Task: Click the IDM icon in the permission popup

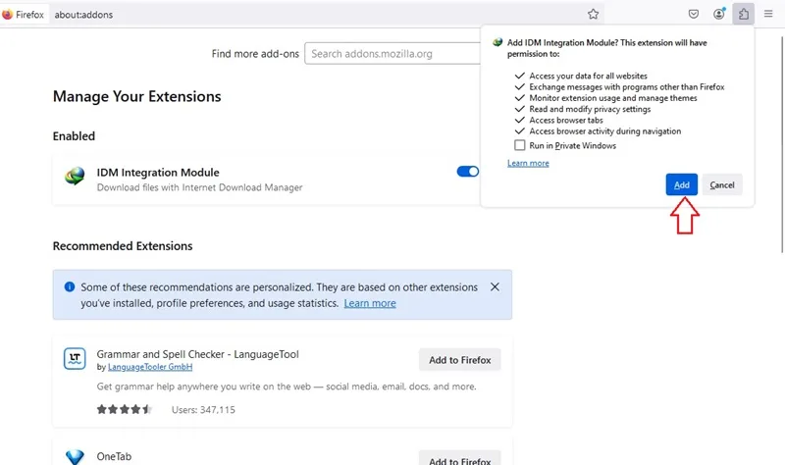Action: pyautogui.click(x=497, y=42)
